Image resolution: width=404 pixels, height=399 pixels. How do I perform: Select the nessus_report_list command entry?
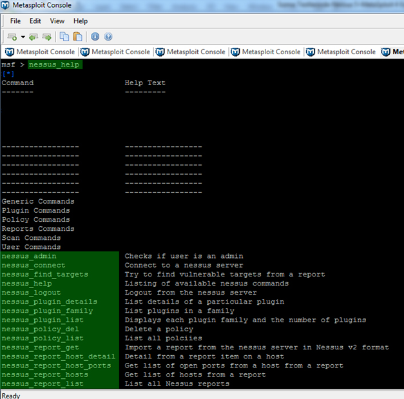(43, 384)
